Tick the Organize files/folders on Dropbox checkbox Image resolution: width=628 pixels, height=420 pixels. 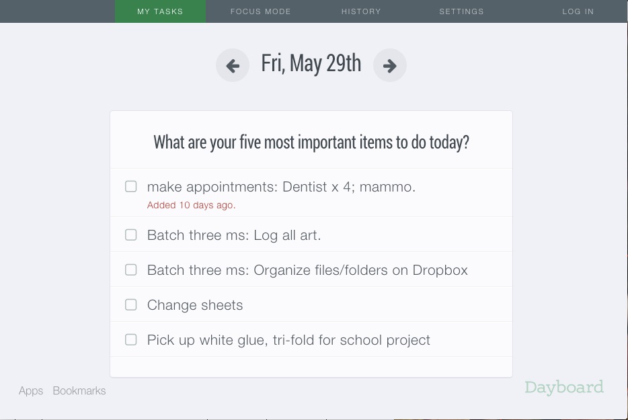point(131,269)
